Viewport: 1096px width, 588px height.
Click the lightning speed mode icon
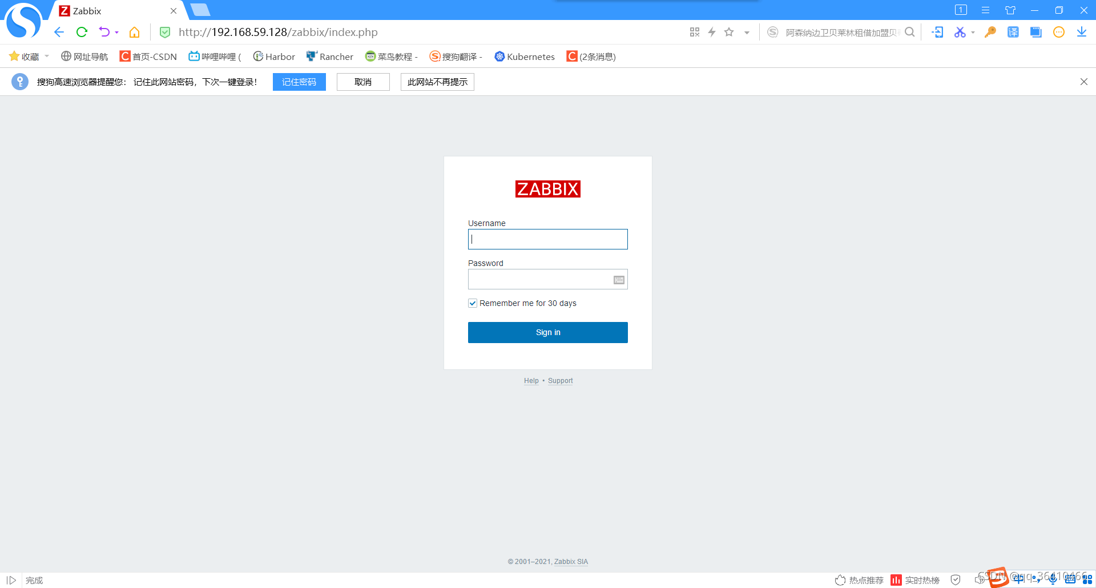712,32
